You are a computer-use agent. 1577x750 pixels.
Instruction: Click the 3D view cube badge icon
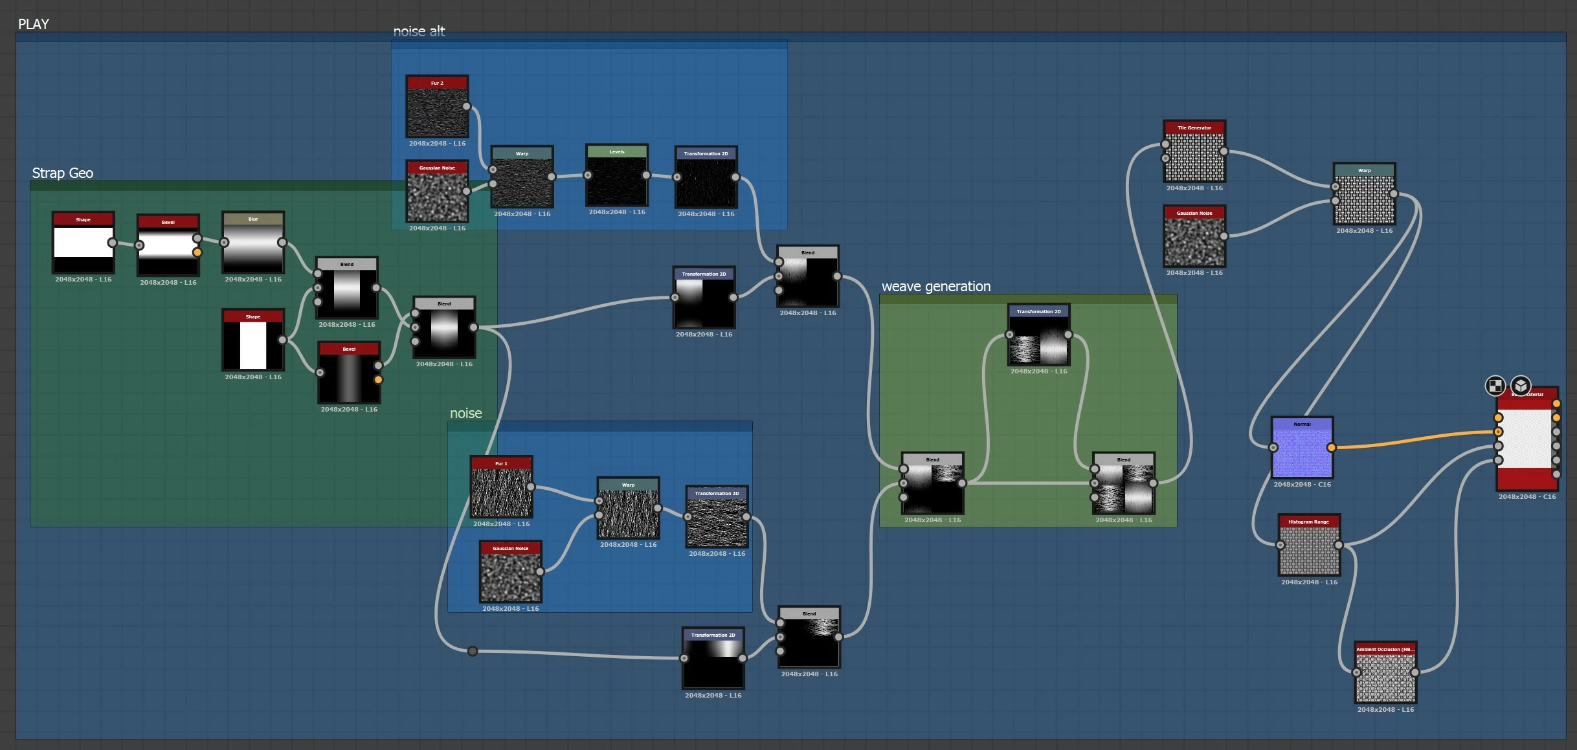(x=1521, y=386)
